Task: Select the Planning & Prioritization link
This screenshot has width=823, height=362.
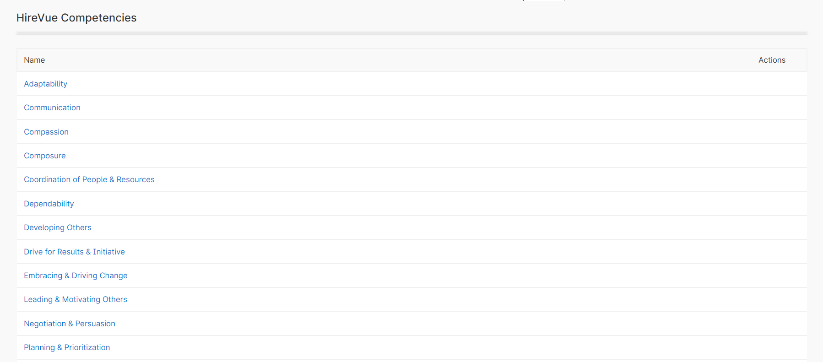Action: click(x=67, y=347)
